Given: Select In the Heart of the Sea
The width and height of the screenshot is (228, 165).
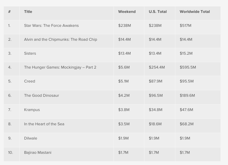Looking at the screenshot, I should pyautogui.click(x=44, y=124).
